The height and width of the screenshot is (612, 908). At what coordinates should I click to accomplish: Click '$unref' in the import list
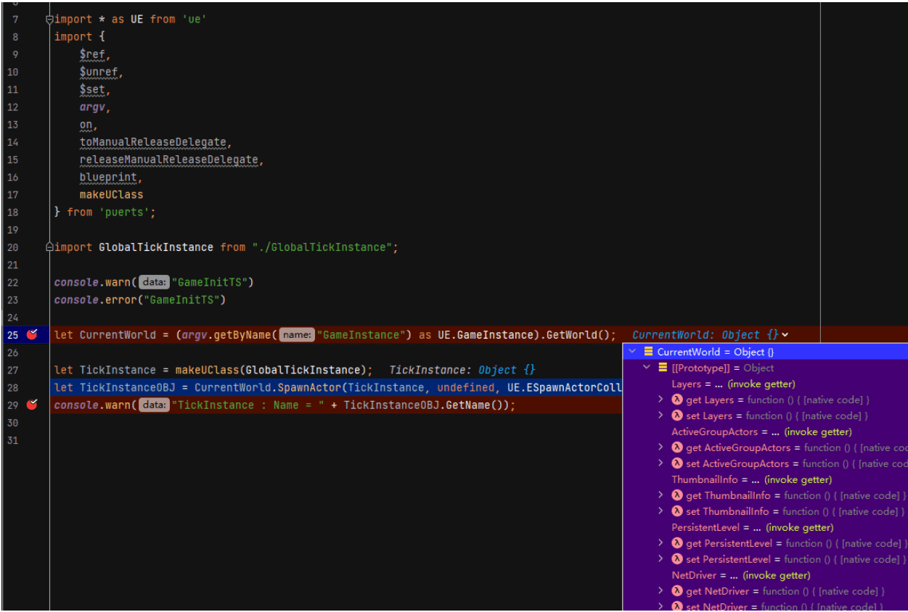(99, 72)
